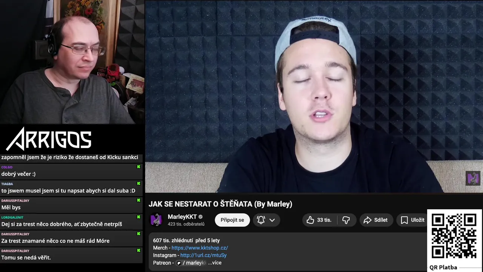Open the marleykk Patreon link
This screenshot has height=272, width=483.
pos(191,263)
